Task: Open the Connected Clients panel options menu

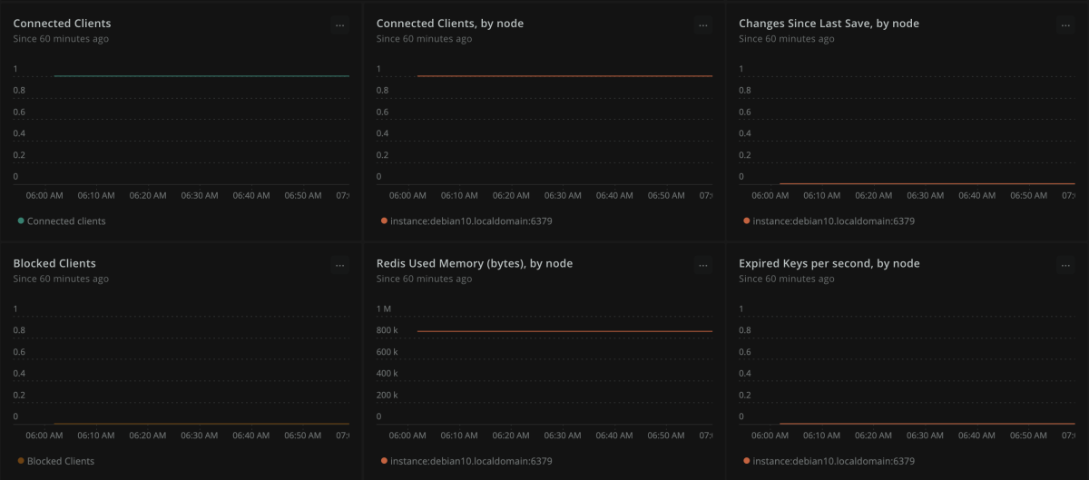Action: (339, 25)
